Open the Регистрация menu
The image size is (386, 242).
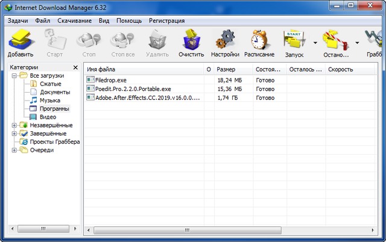166,20
